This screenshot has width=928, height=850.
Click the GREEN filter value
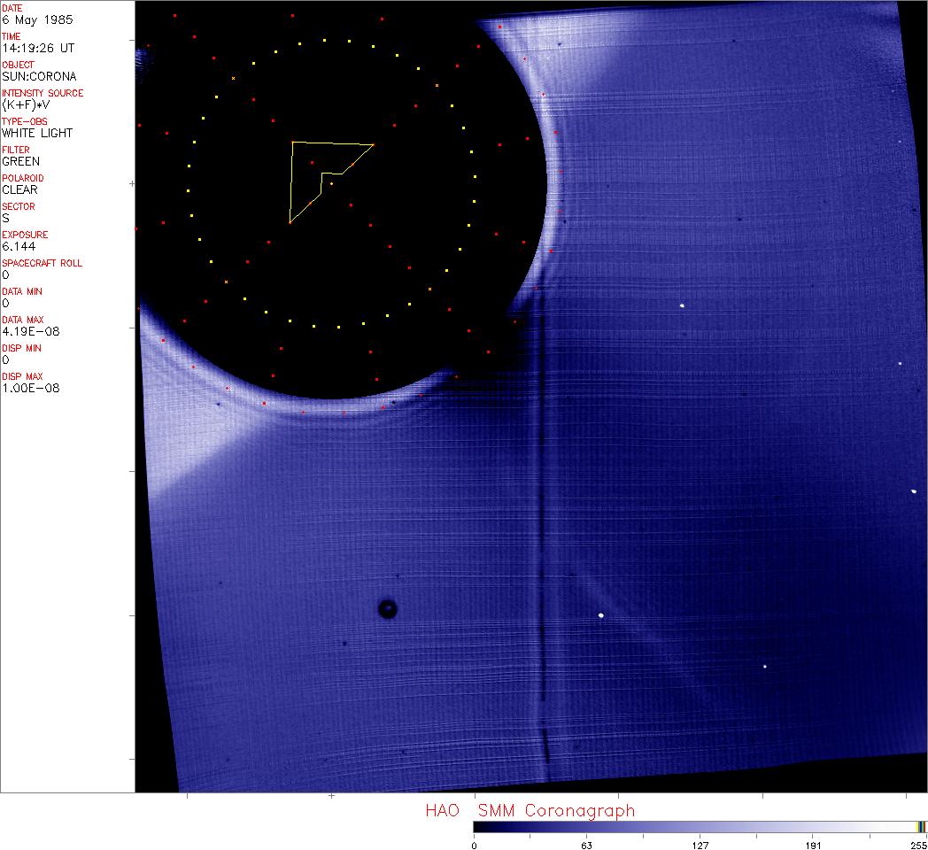point(20,161)
